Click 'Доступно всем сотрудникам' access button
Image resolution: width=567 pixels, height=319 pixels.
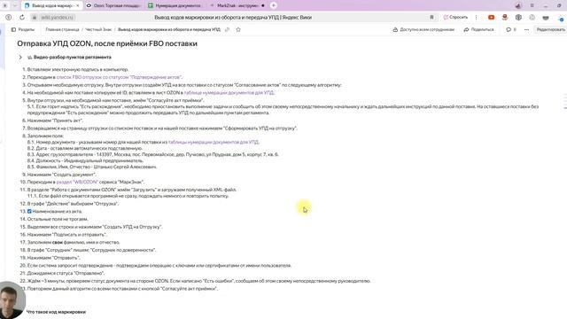click(423, 29)
